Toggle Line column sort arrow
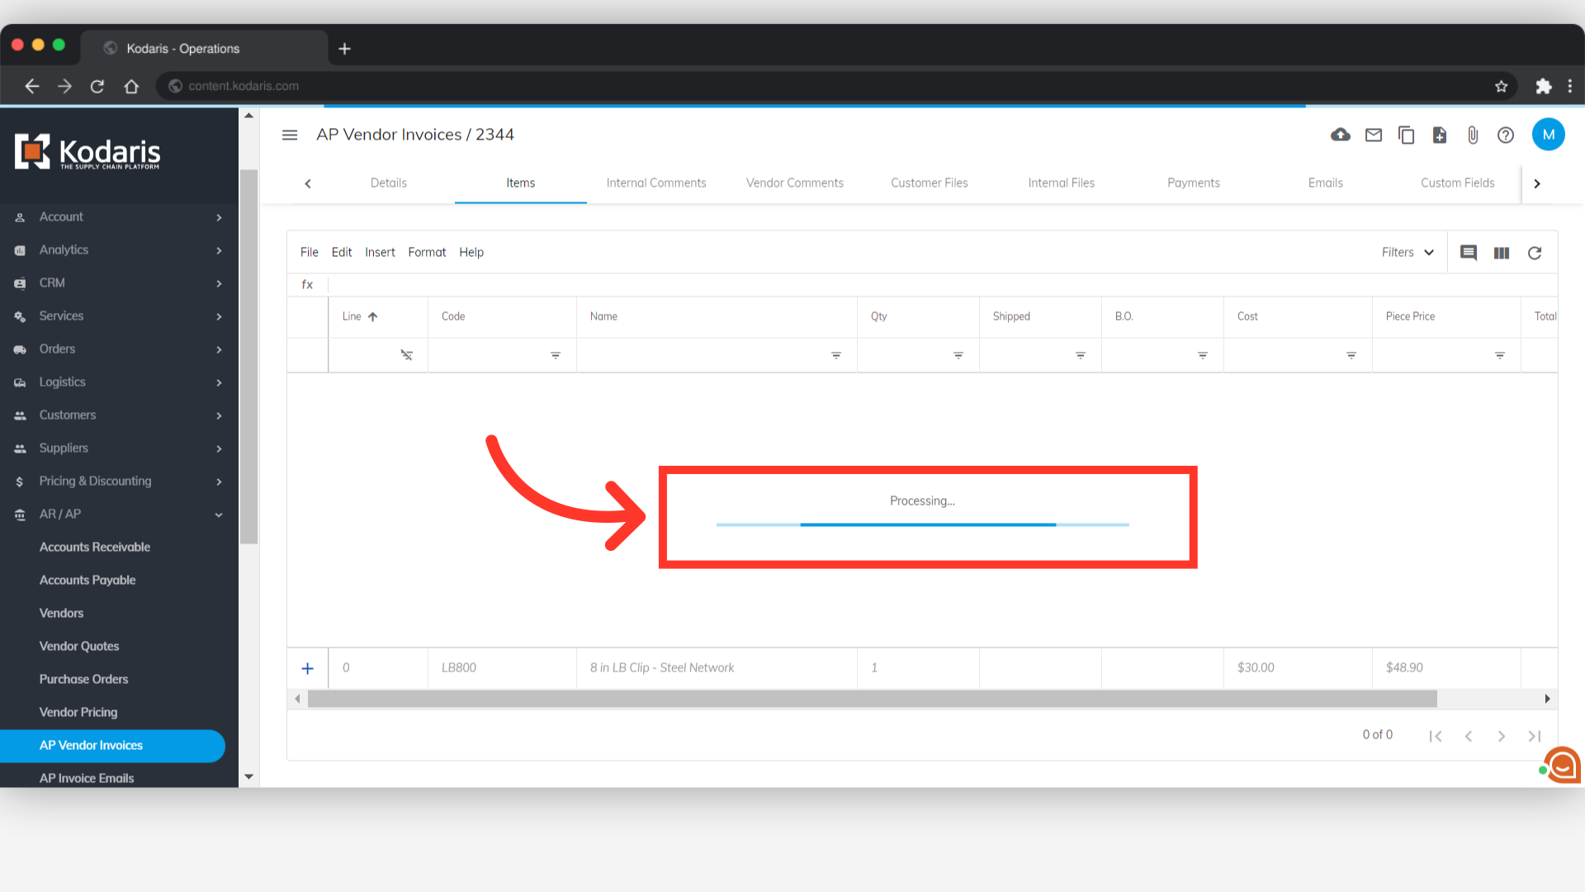 (x=372, y=316)
